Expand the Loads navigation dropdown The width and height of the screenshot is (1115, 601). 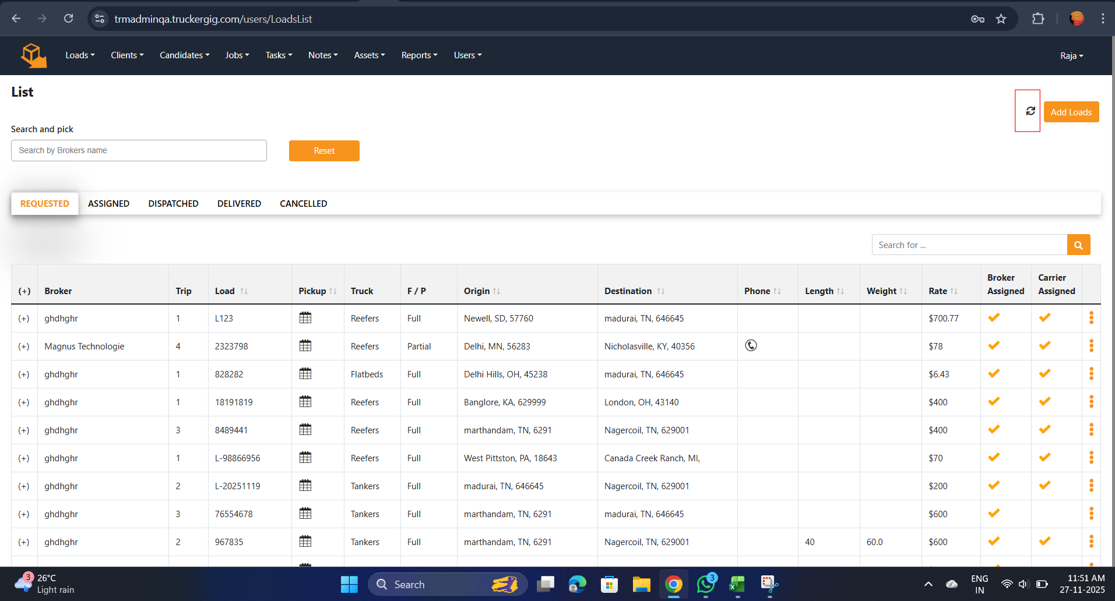(80, 55)
